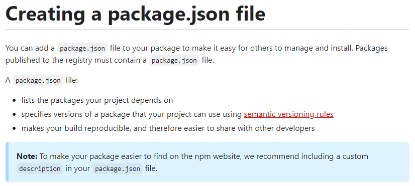
Task: Click the description code snippet in the note
Action: [x=40, y=168]
